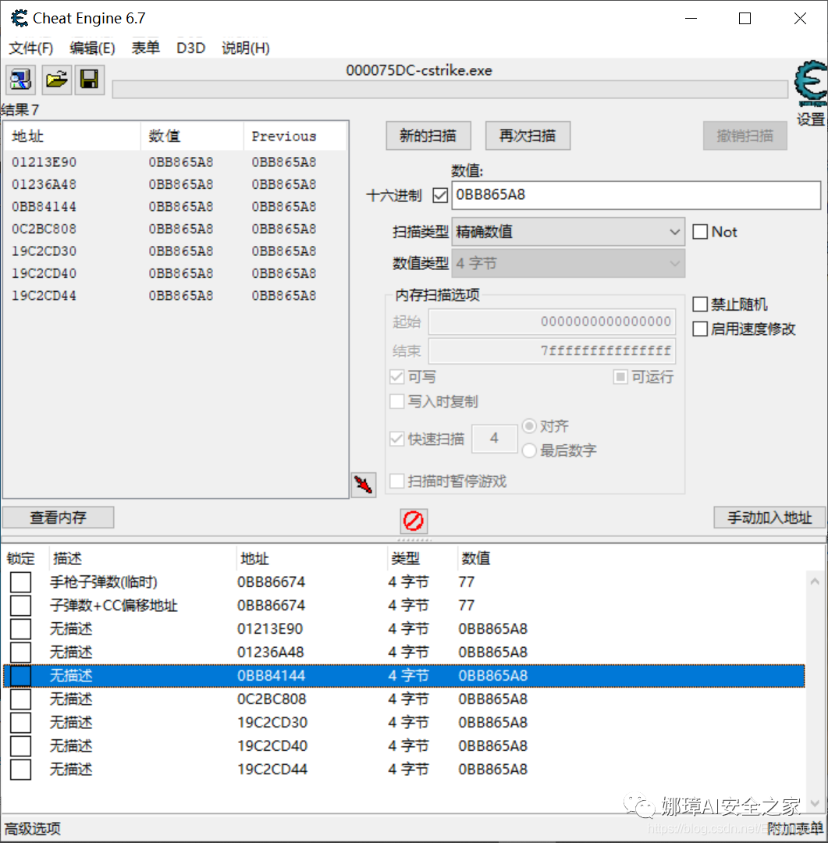Select scan result address 19C2CD44
The image size is (828, 843).
pyautogui.click(x=44, y=296)
